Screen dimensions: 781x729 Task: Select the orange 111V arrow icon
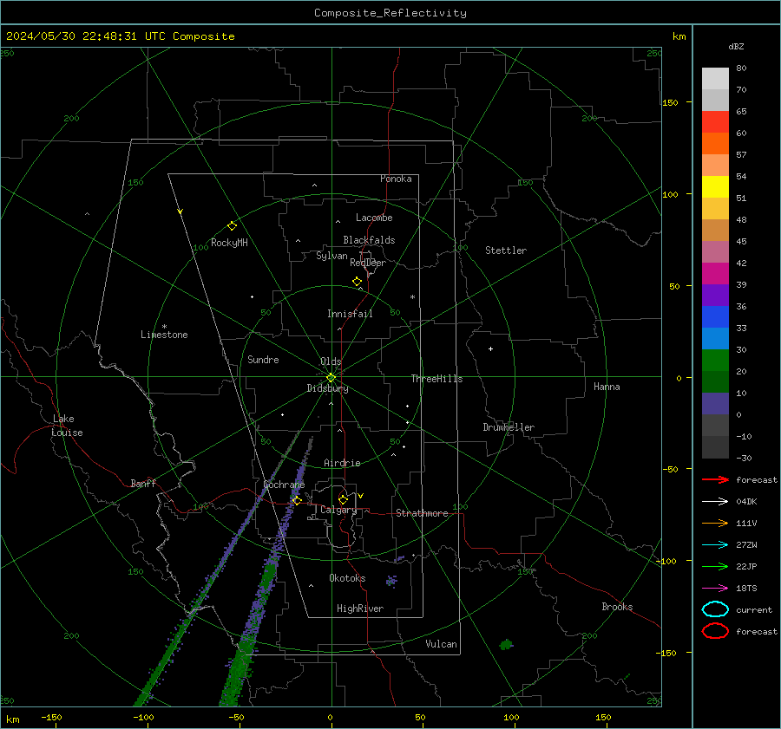(x=715, y=523)
